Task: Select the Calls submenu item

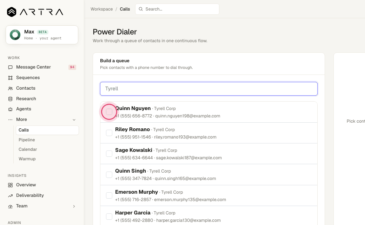Action: [x=47, y=130]
